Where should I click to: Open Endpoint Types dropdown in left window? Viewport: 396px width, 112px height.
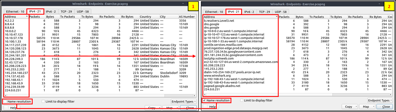184,101
